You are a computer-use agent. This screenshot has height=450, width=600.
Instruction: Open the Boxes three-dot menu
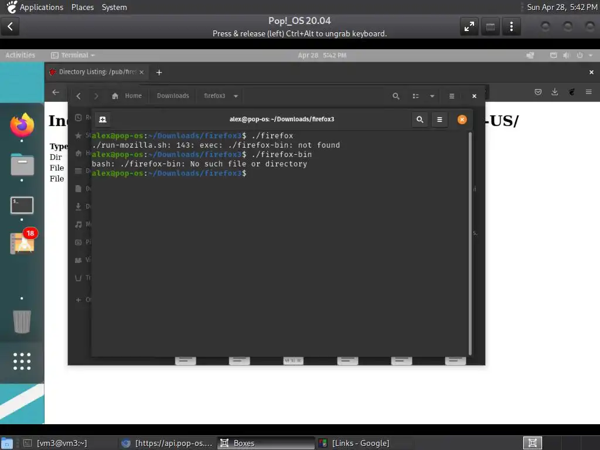coord(511,26)
